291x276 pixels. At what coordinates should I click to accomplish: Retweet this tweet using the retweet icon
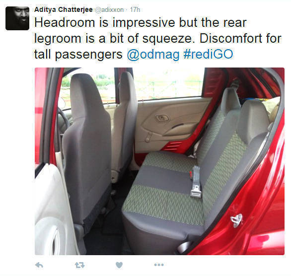[80, 265]
